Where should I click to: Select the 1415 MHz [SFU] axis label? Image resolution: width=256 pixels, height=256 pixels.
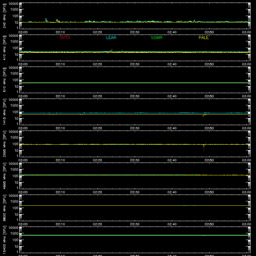pos(4,112)
